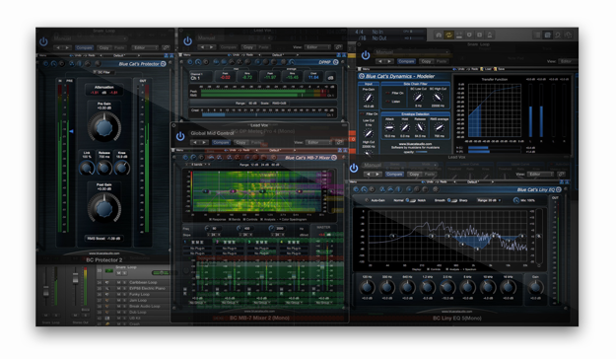Viewport: 616px width, 359px height.
Task: Bypass the DPMP meter plugin with its power icon
Action: 187,40
